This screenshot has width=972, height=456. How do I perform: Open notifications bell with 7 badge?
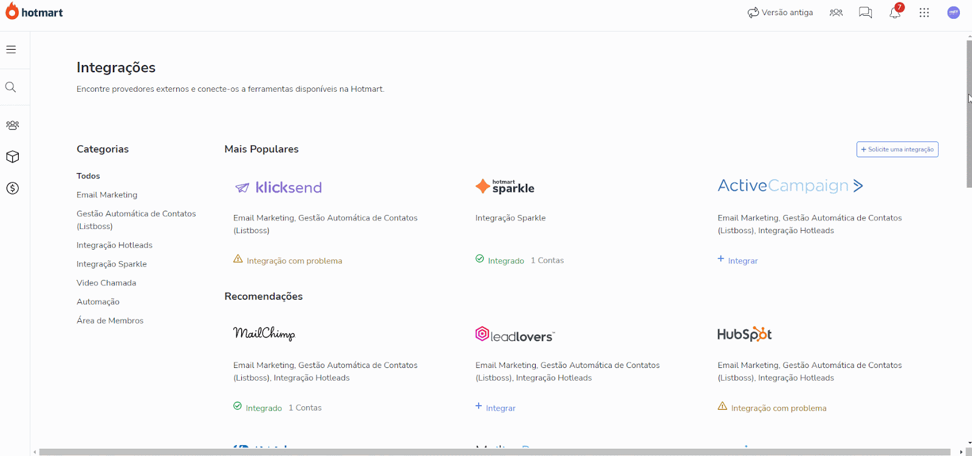click(x=895, y=12)
